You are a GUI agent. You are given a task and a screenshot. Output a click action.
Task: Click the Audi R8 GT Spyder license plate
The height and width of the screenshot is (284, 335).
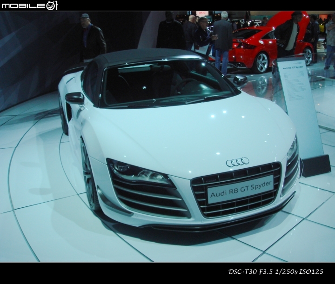241,190
